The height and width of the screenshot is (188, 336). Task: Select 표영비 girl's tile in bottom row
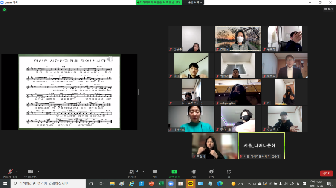click(x=214, y=146)
